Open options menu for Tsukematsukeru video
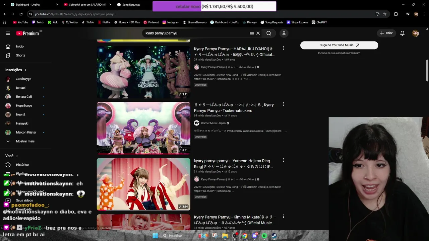Screen dimensions: 429x241 [283, 104]
